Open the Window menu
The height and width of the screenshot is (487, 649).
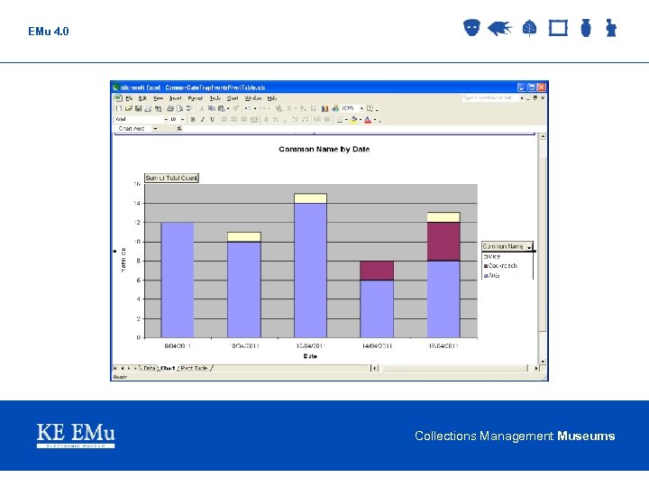coord(253,98)
